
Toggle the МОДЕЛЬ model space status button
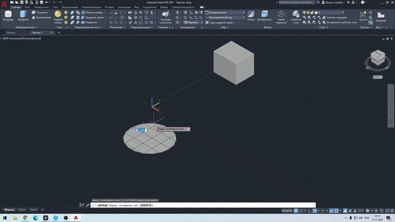pyautogui.click(x=287, y=211)
